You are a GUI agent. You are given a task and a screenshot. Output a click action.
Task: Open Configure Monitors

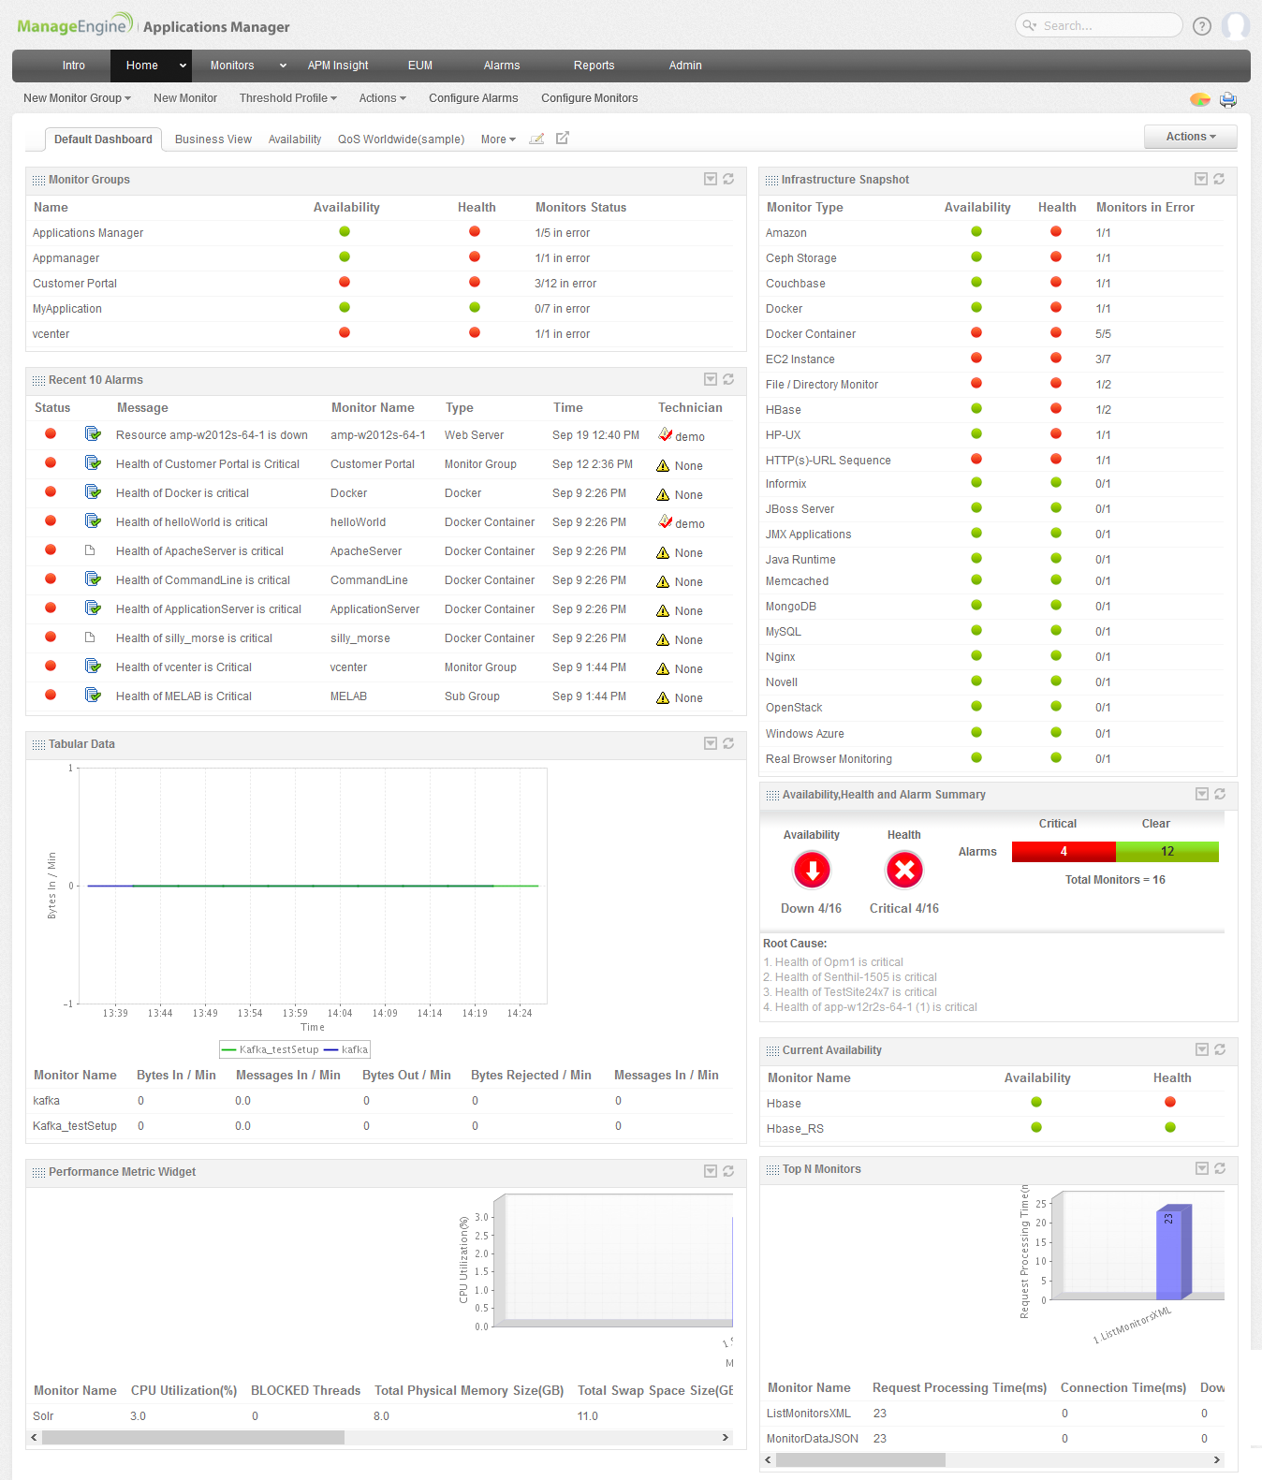(590, 98)
